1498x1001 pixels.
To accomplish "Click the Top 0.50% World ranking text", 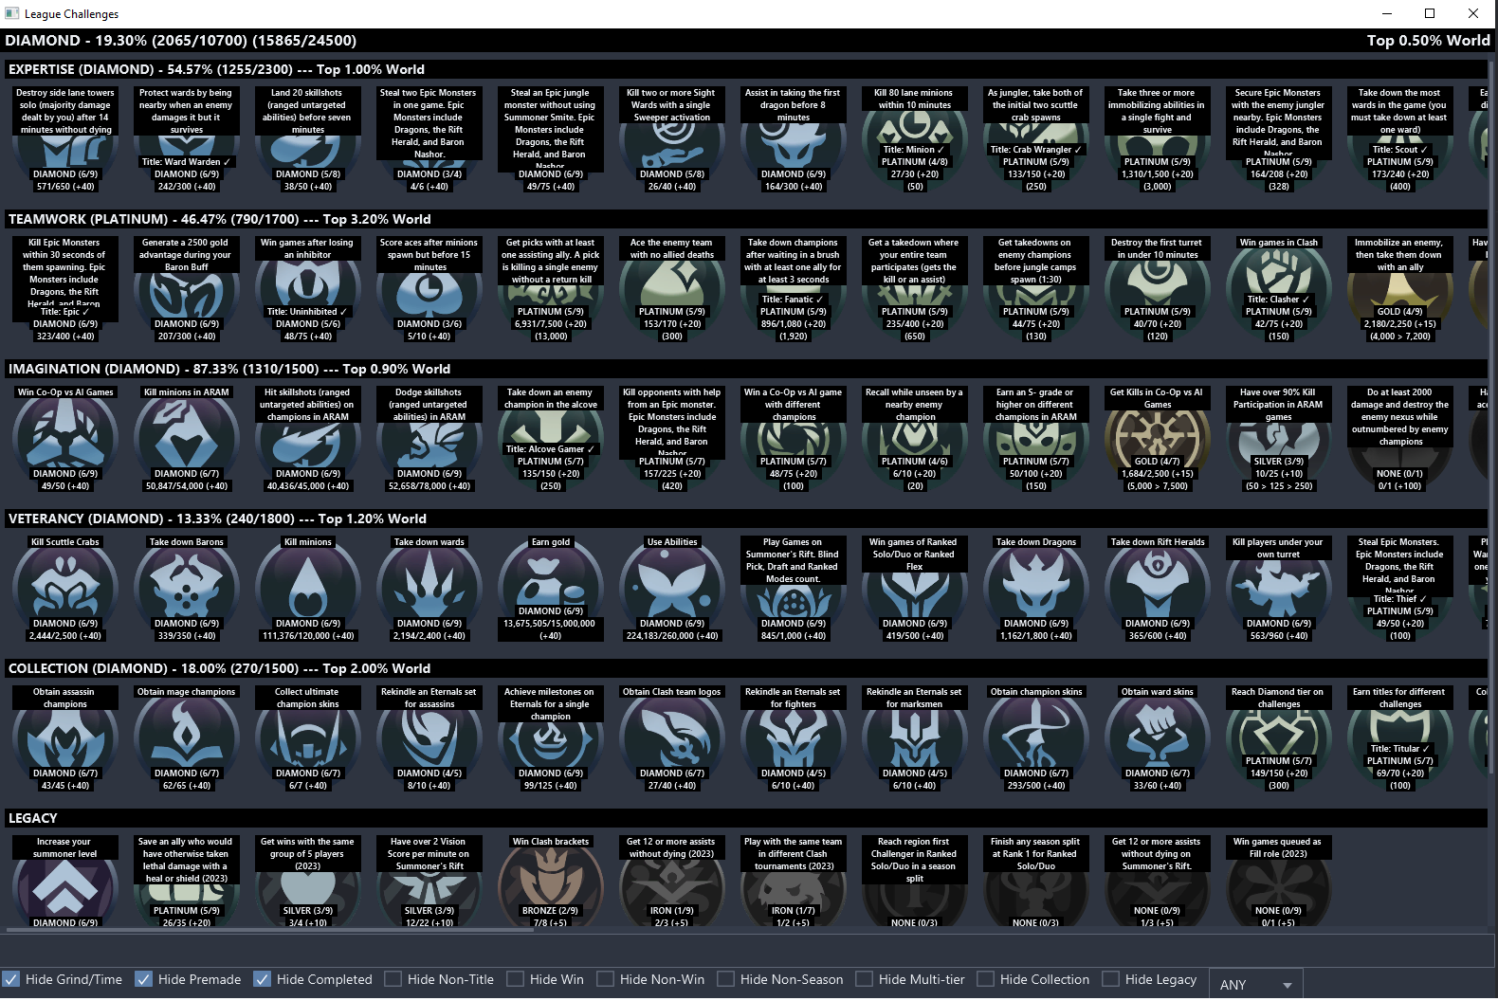I will point(1428,41).
